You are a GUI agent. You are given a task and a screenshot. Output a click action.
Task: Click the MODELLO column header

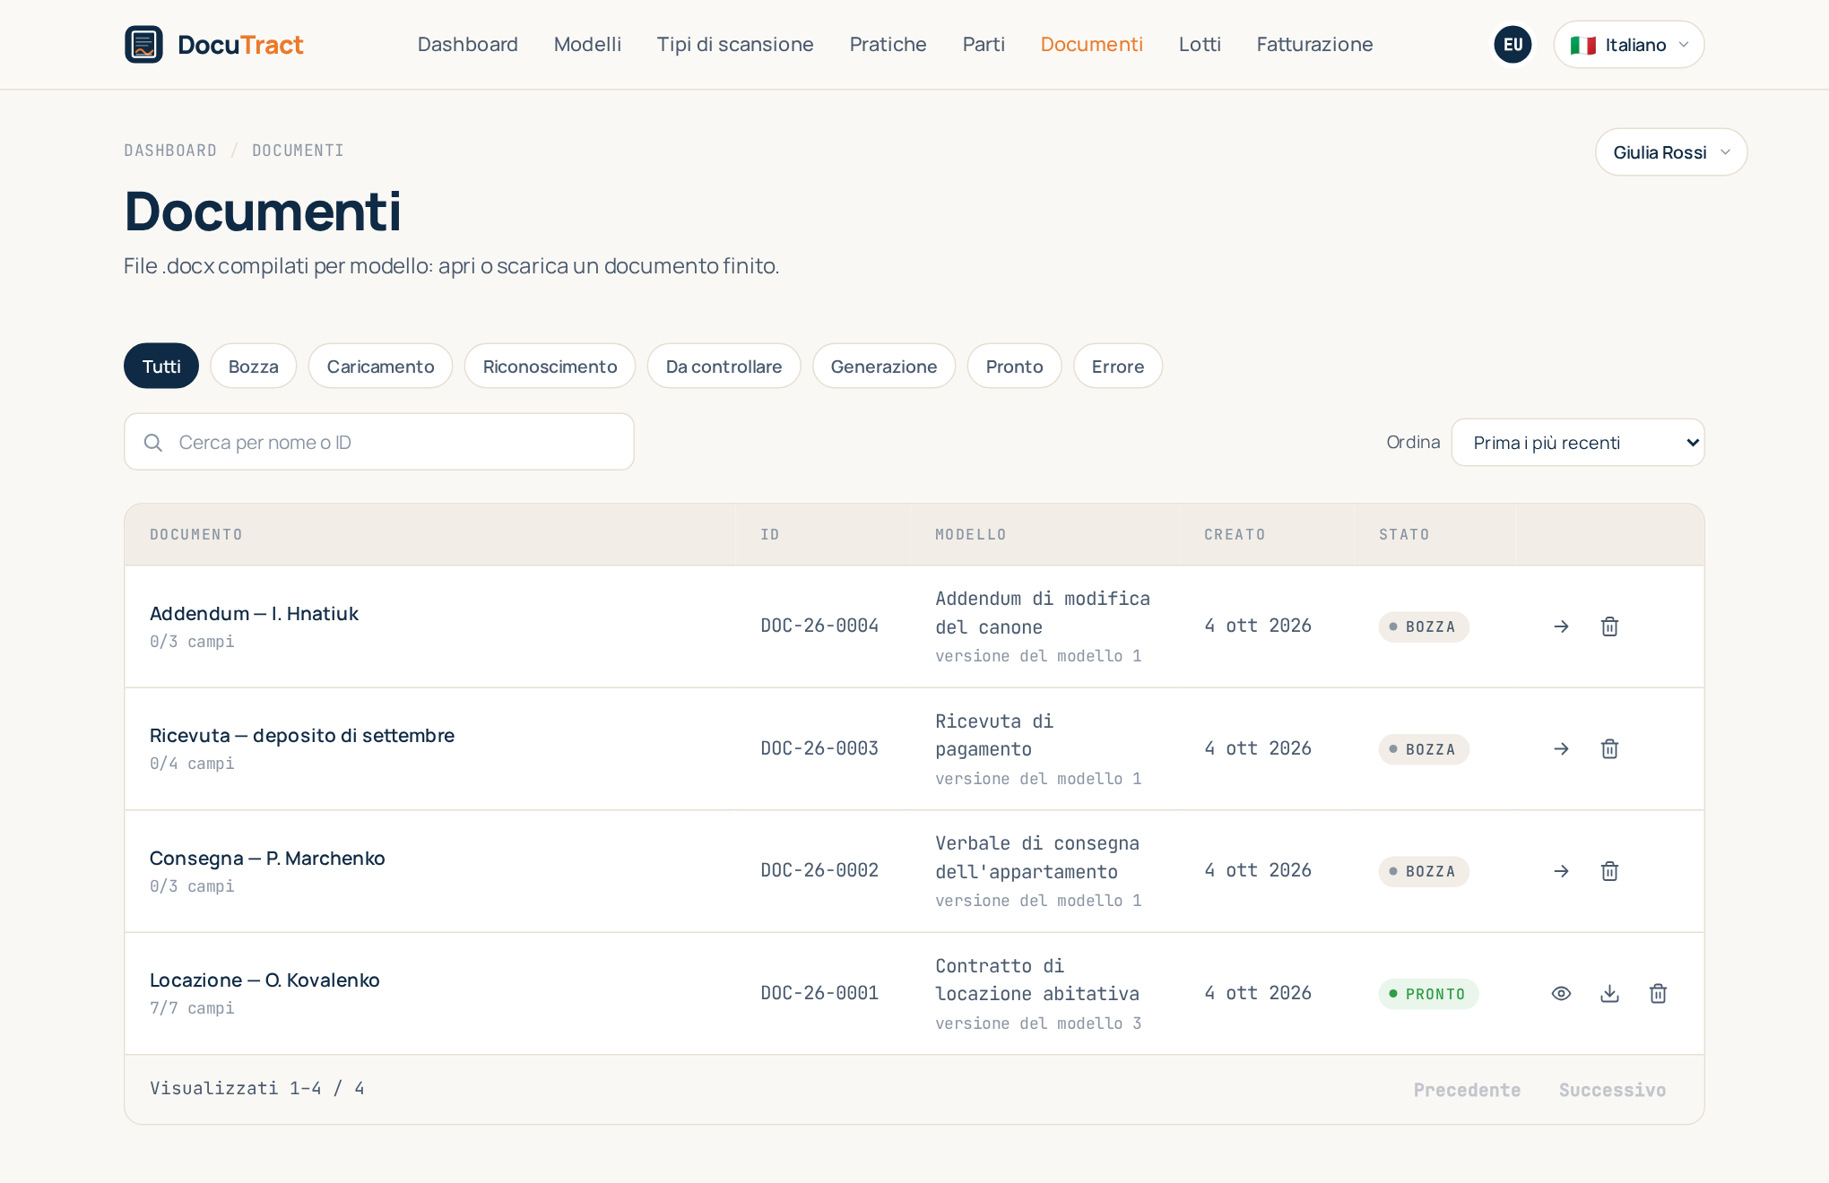[970, 534]
